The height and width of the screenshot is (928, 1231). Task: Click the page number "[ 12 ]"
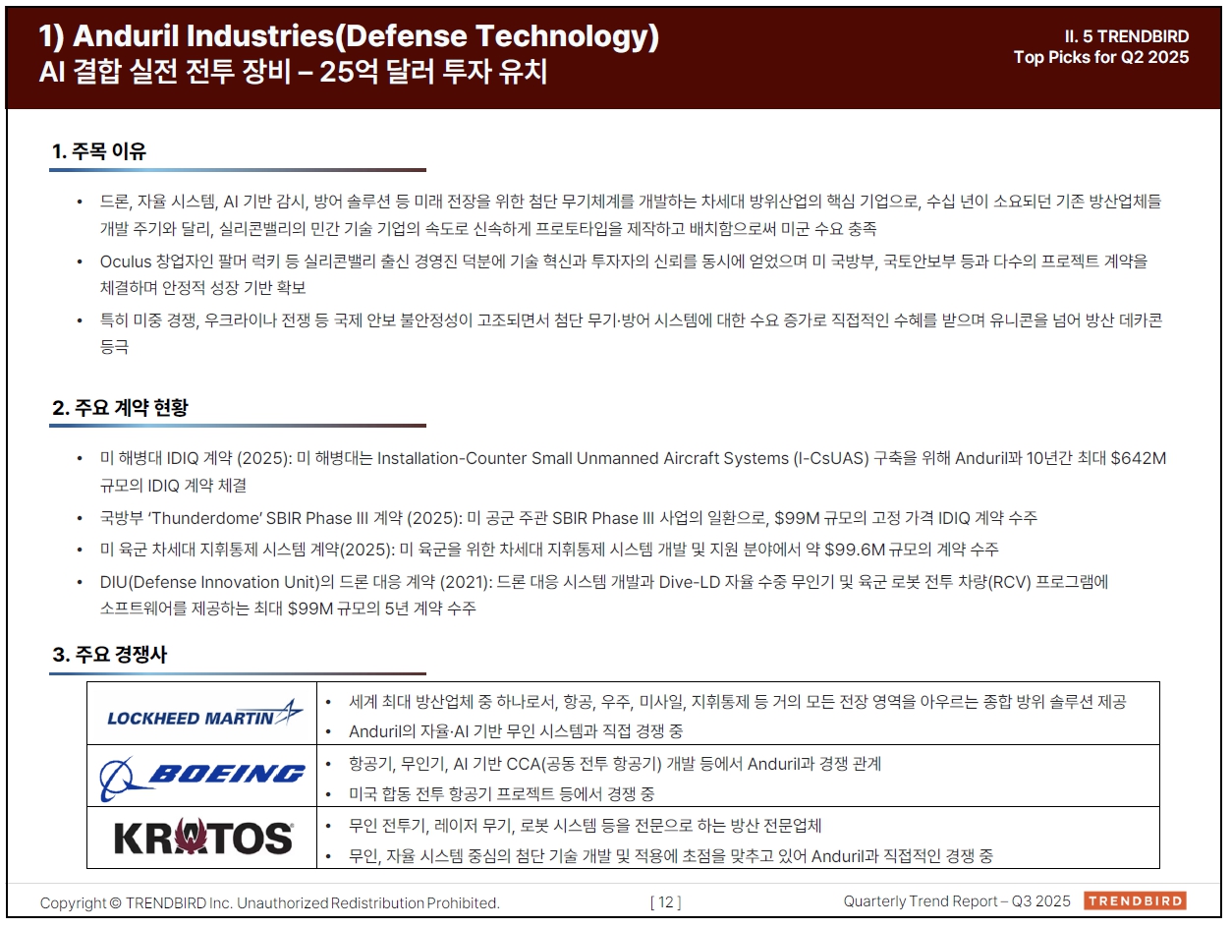pos(665,902)
